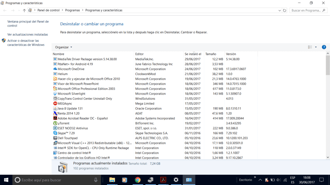Click the Microsoft Silverlight icon
Screen dimensions: 330x185
click(55, 94)
